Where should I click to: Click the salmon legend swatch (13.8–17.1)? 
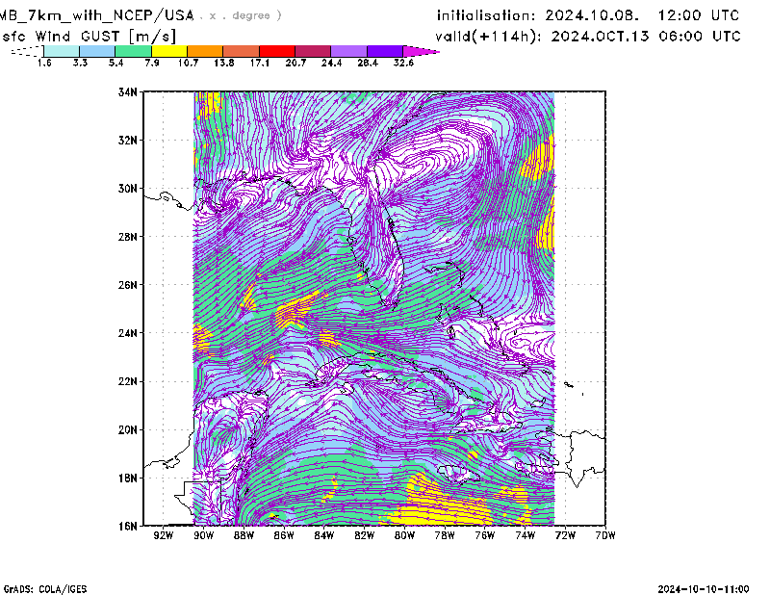[x=242, y=51]
